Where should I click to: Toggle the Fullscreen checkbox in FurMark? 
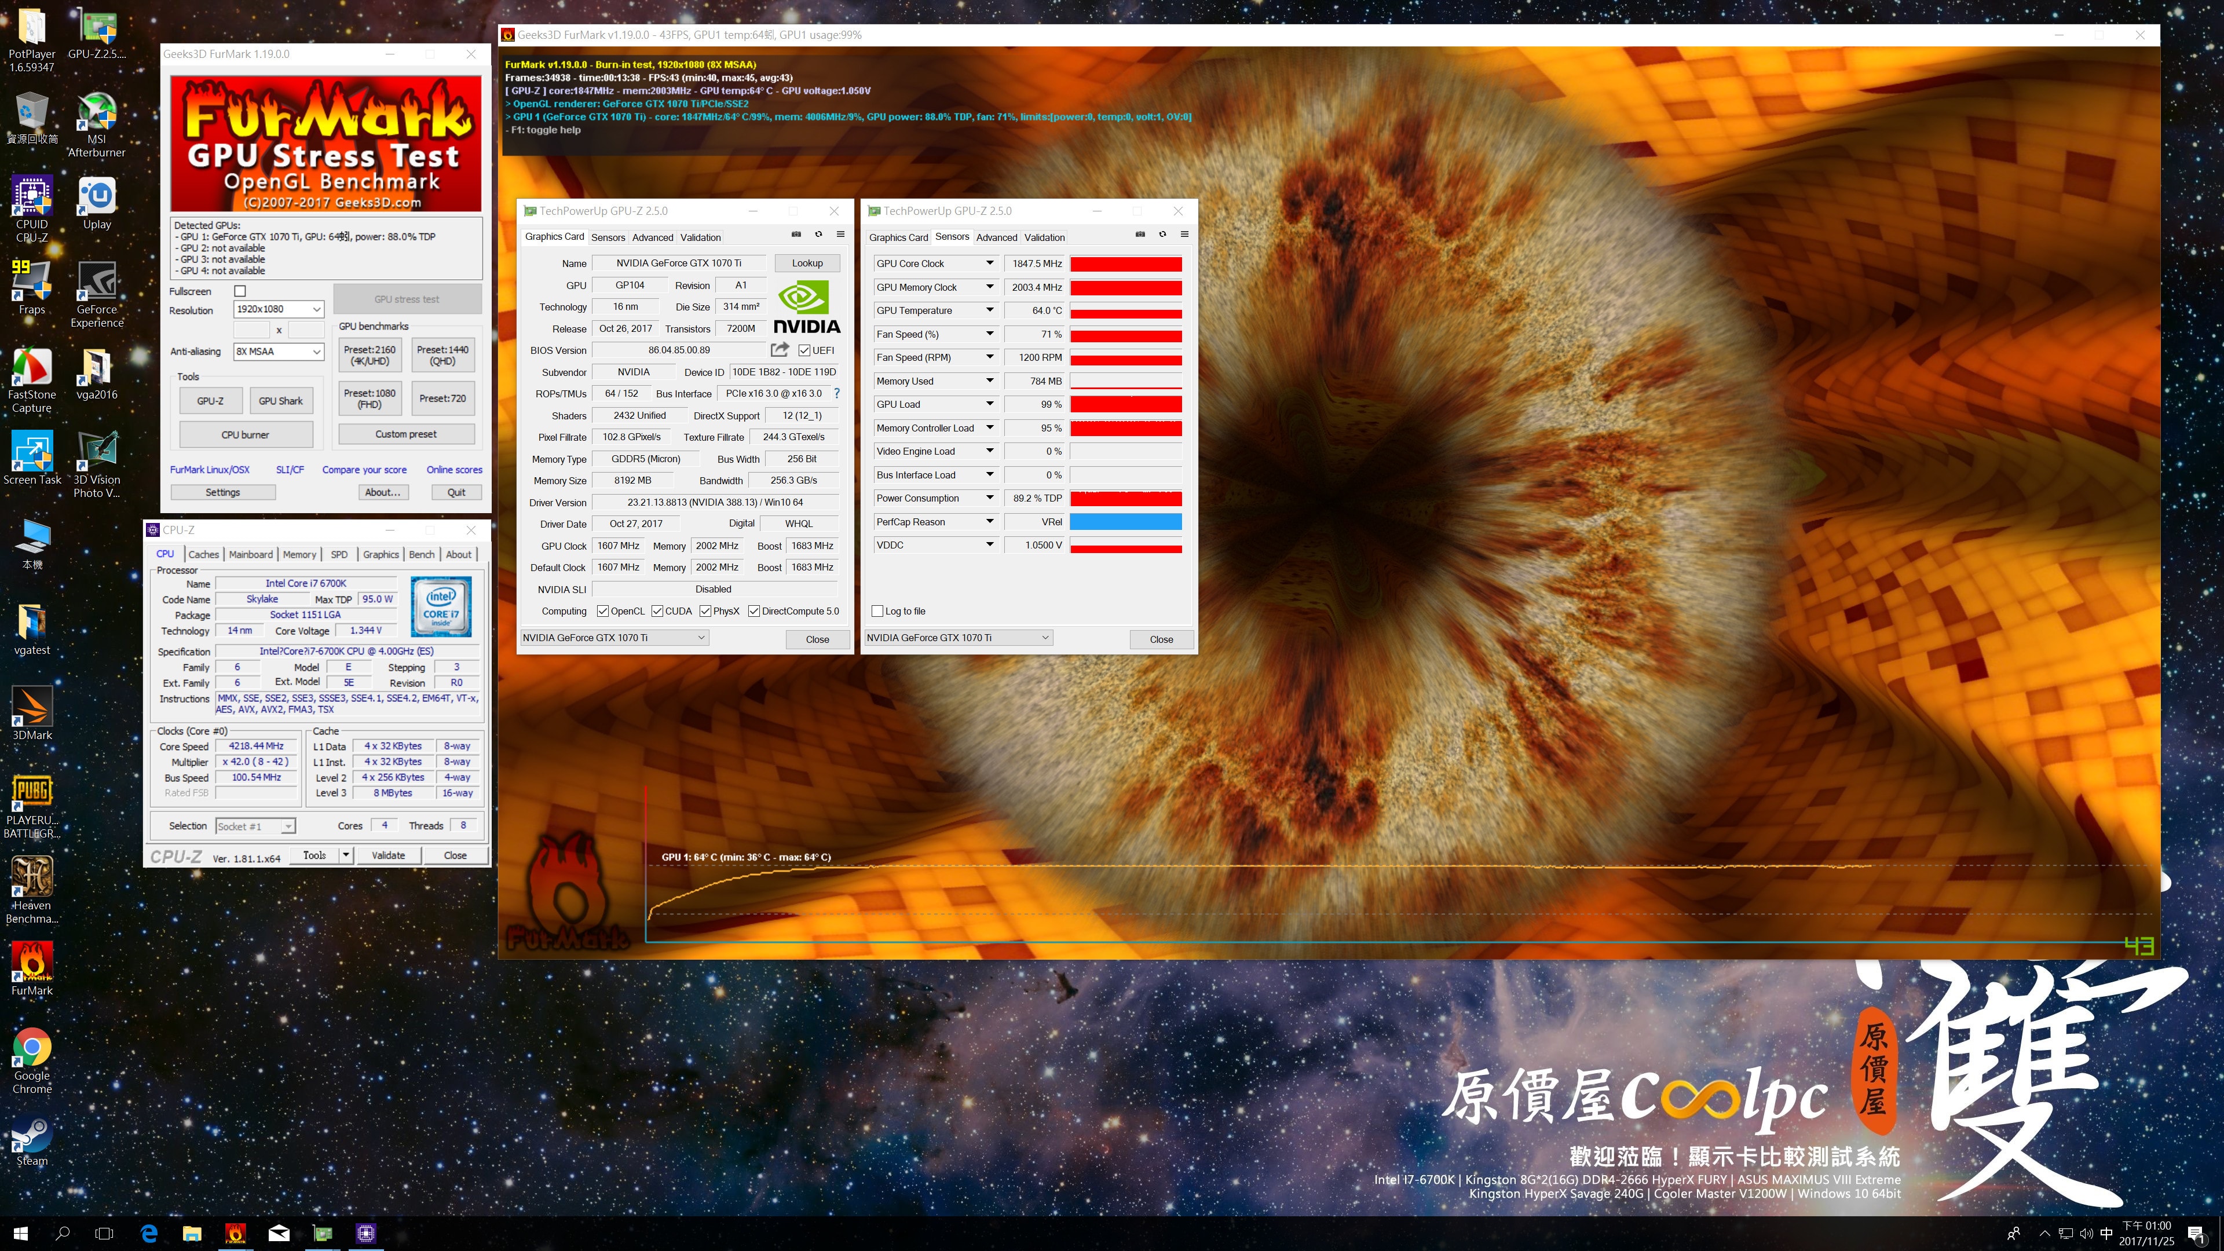point(240,292)
